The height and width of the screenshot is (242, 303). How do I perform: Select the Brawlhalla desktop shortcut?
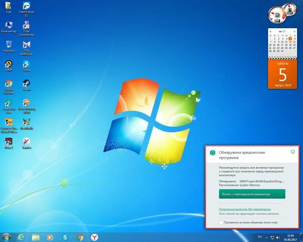pos(27,124)
